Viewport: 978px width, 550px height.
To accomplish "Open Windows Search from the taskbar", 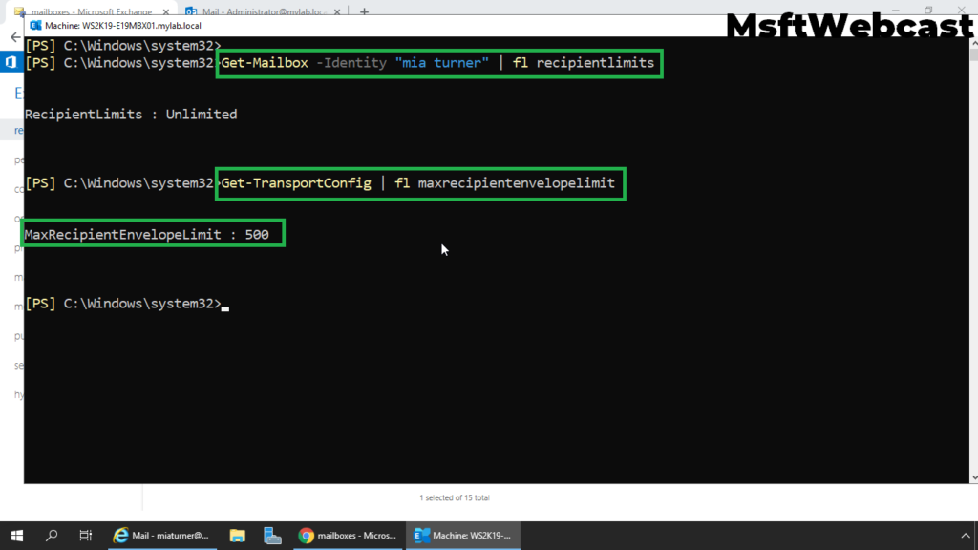I will [52, 536].
